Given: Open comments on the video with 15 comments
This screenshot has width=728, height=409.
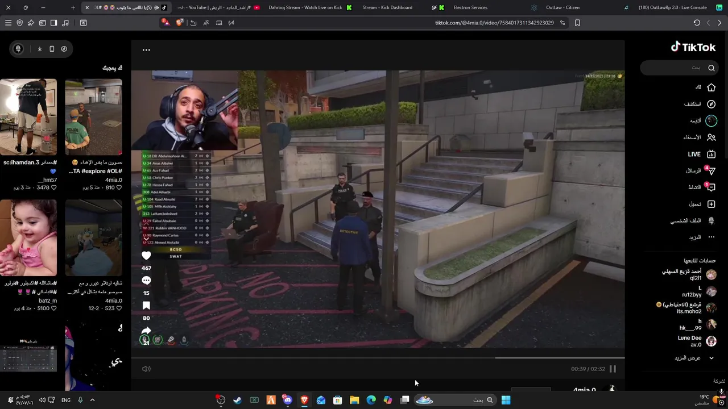Looking at the screenshot, I should [146, 281].
